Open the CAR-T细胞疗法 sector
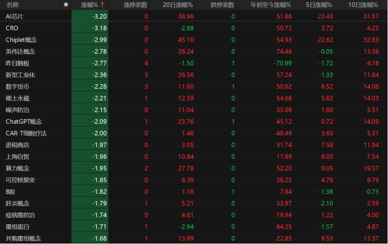Screen dimensions: 388x244 pos(26,133)
